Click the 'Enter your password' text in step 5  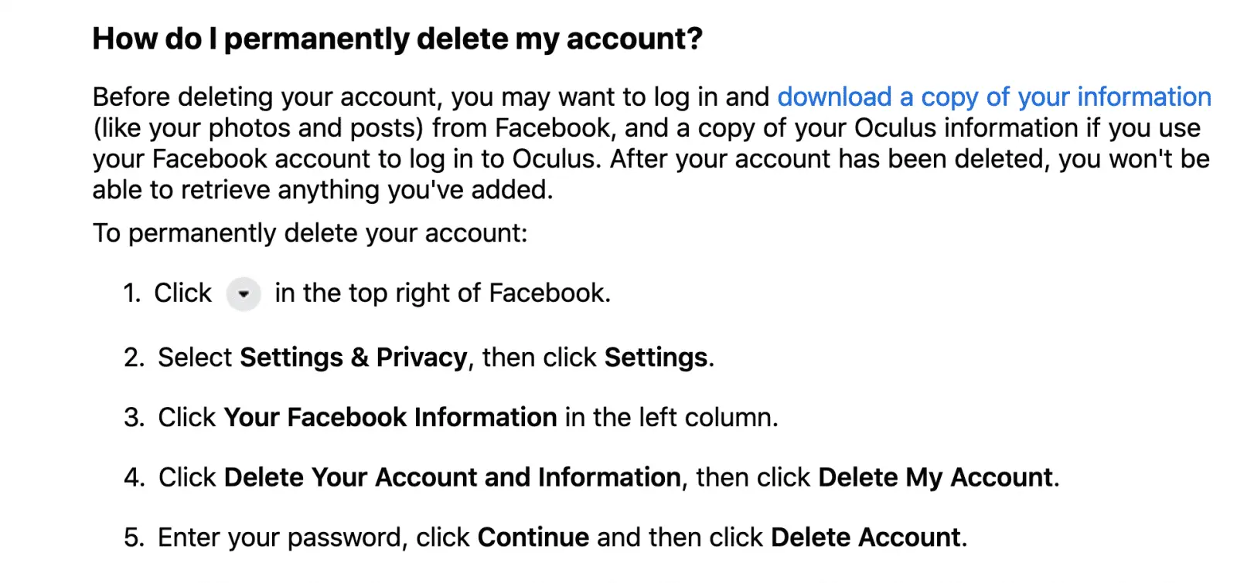[x=282, y=537]
